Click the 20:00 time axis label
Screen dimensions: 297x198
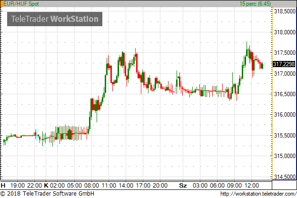pos(160,185)
